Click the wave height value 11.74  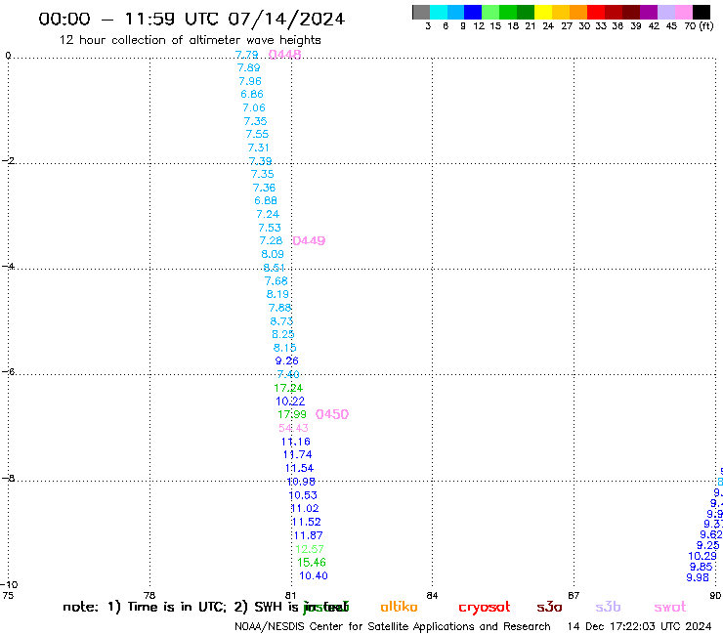pos(297,454)
